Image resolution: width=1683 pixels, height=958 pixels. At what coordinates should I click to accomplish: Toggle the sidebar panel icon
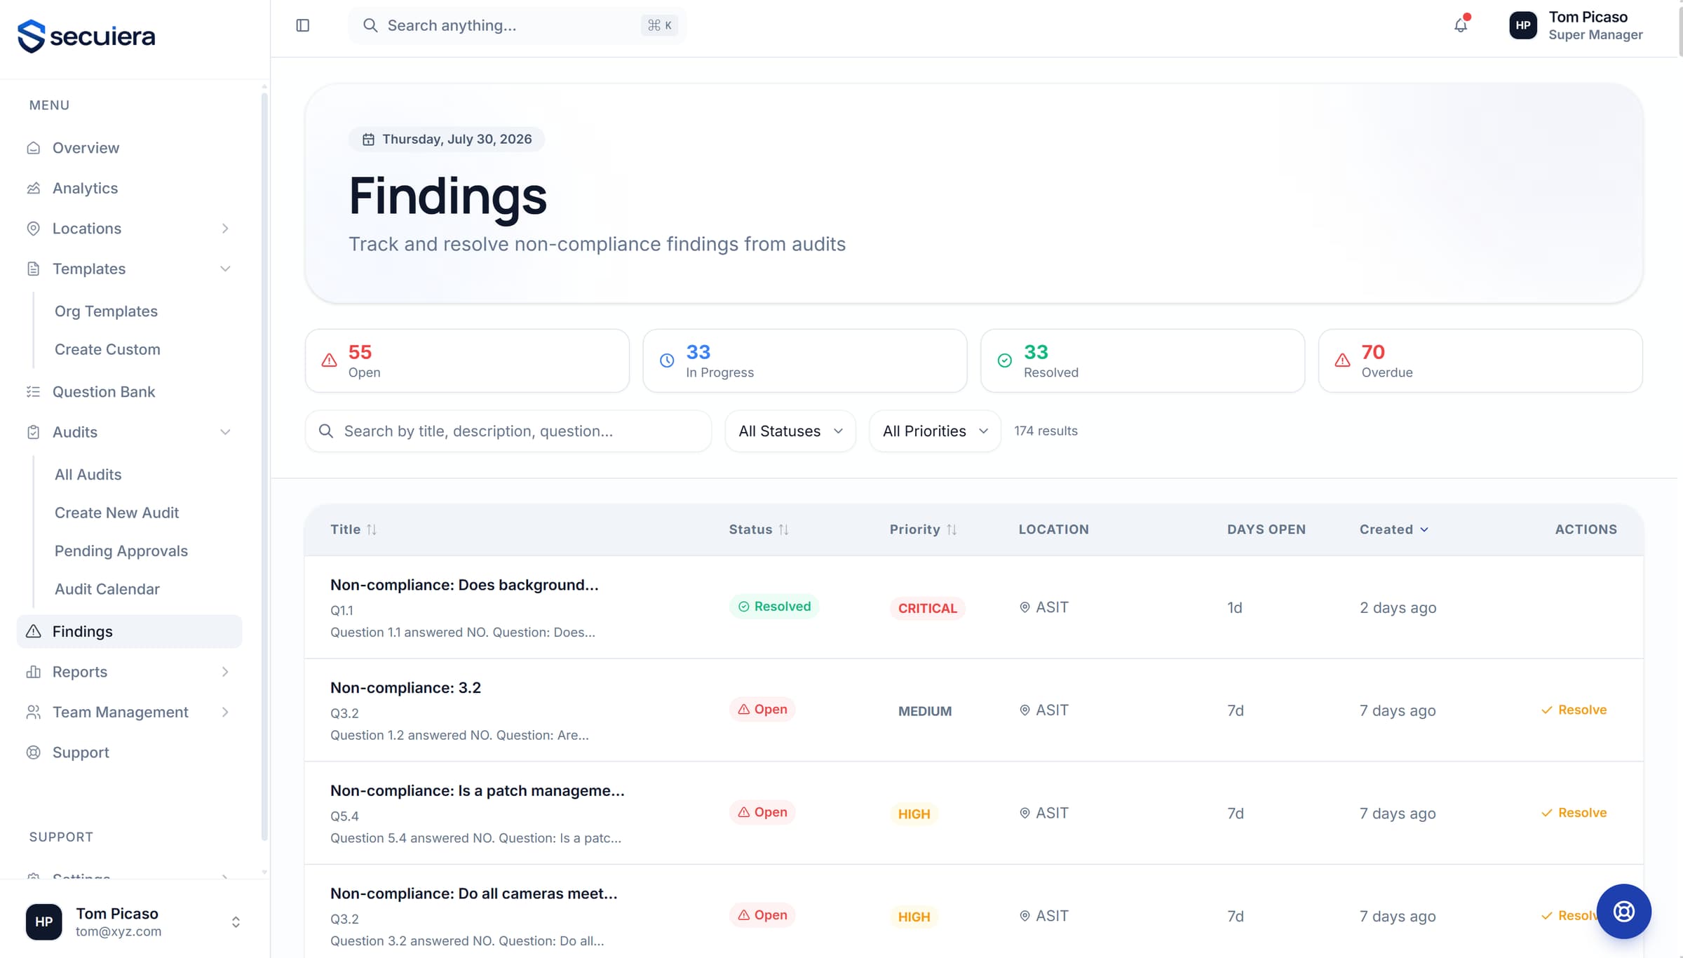303,25
